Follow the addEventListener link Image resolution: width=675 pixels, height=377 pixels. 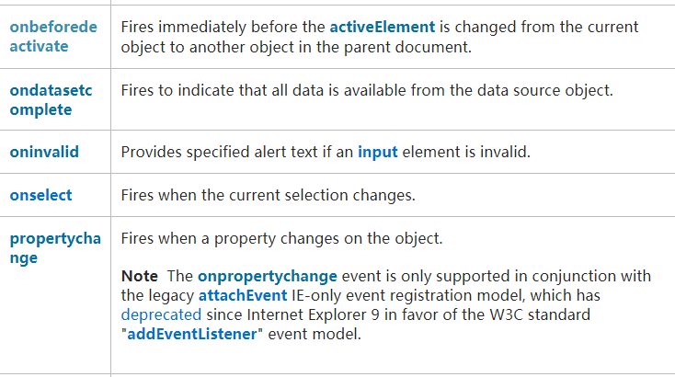point(192,335)
